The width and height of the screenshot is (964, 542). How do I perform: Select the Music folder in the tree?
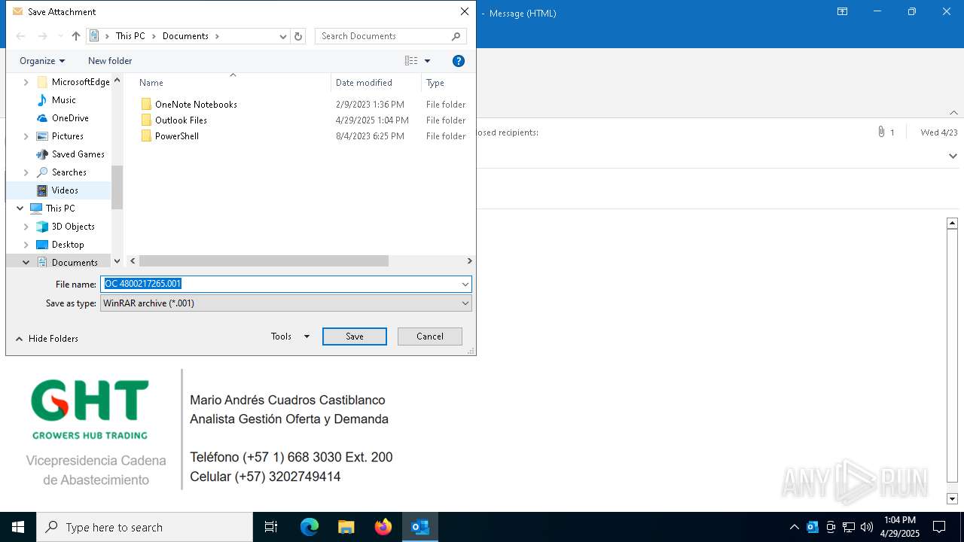coord(63,100)
